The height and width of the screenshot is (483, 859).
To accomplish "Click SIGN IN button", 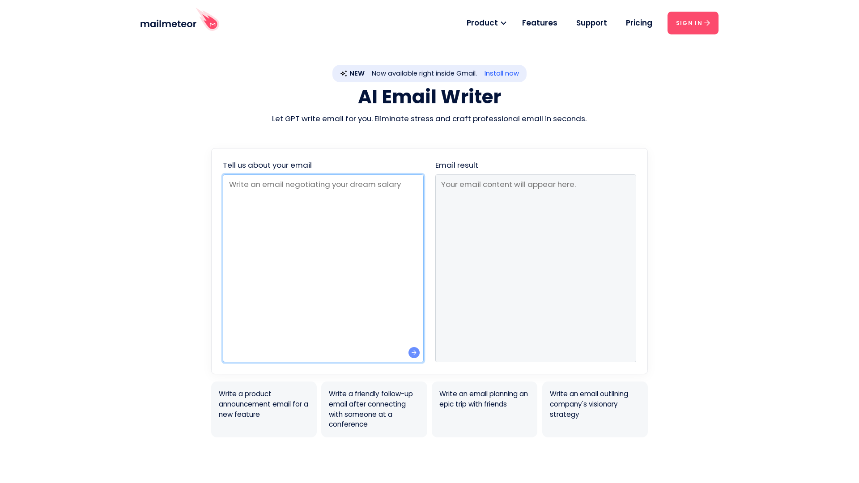I will coord(693,23).
